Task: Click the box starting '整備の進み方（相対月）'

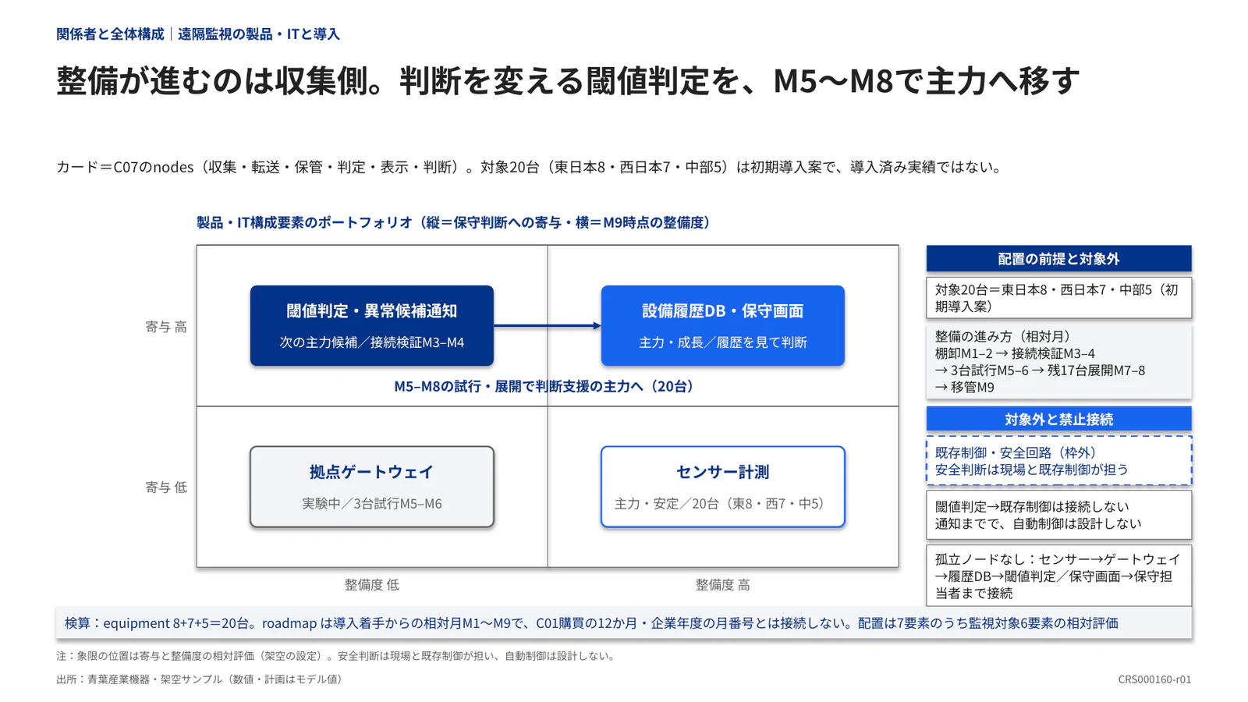Action: (1059, 361)
